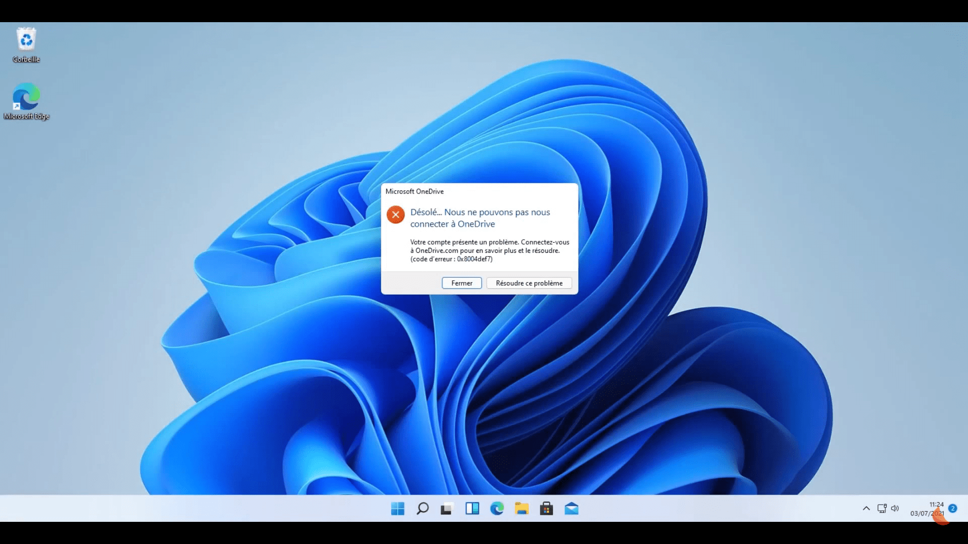Open Microsoft Store from the taskbar
Viewport: 968px width, 544px height.
(547, 509)
